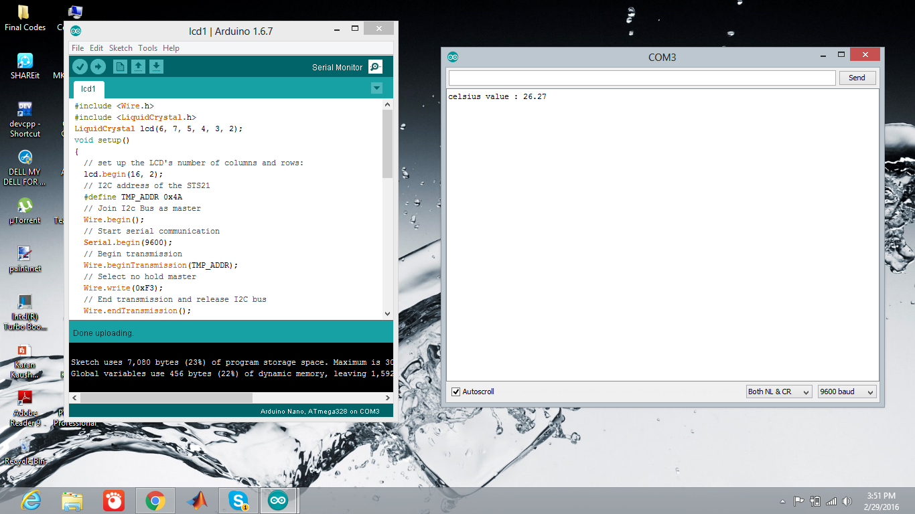Open Internet Explorer from the taskbar
915x514 pixels.
coord(31,501)
